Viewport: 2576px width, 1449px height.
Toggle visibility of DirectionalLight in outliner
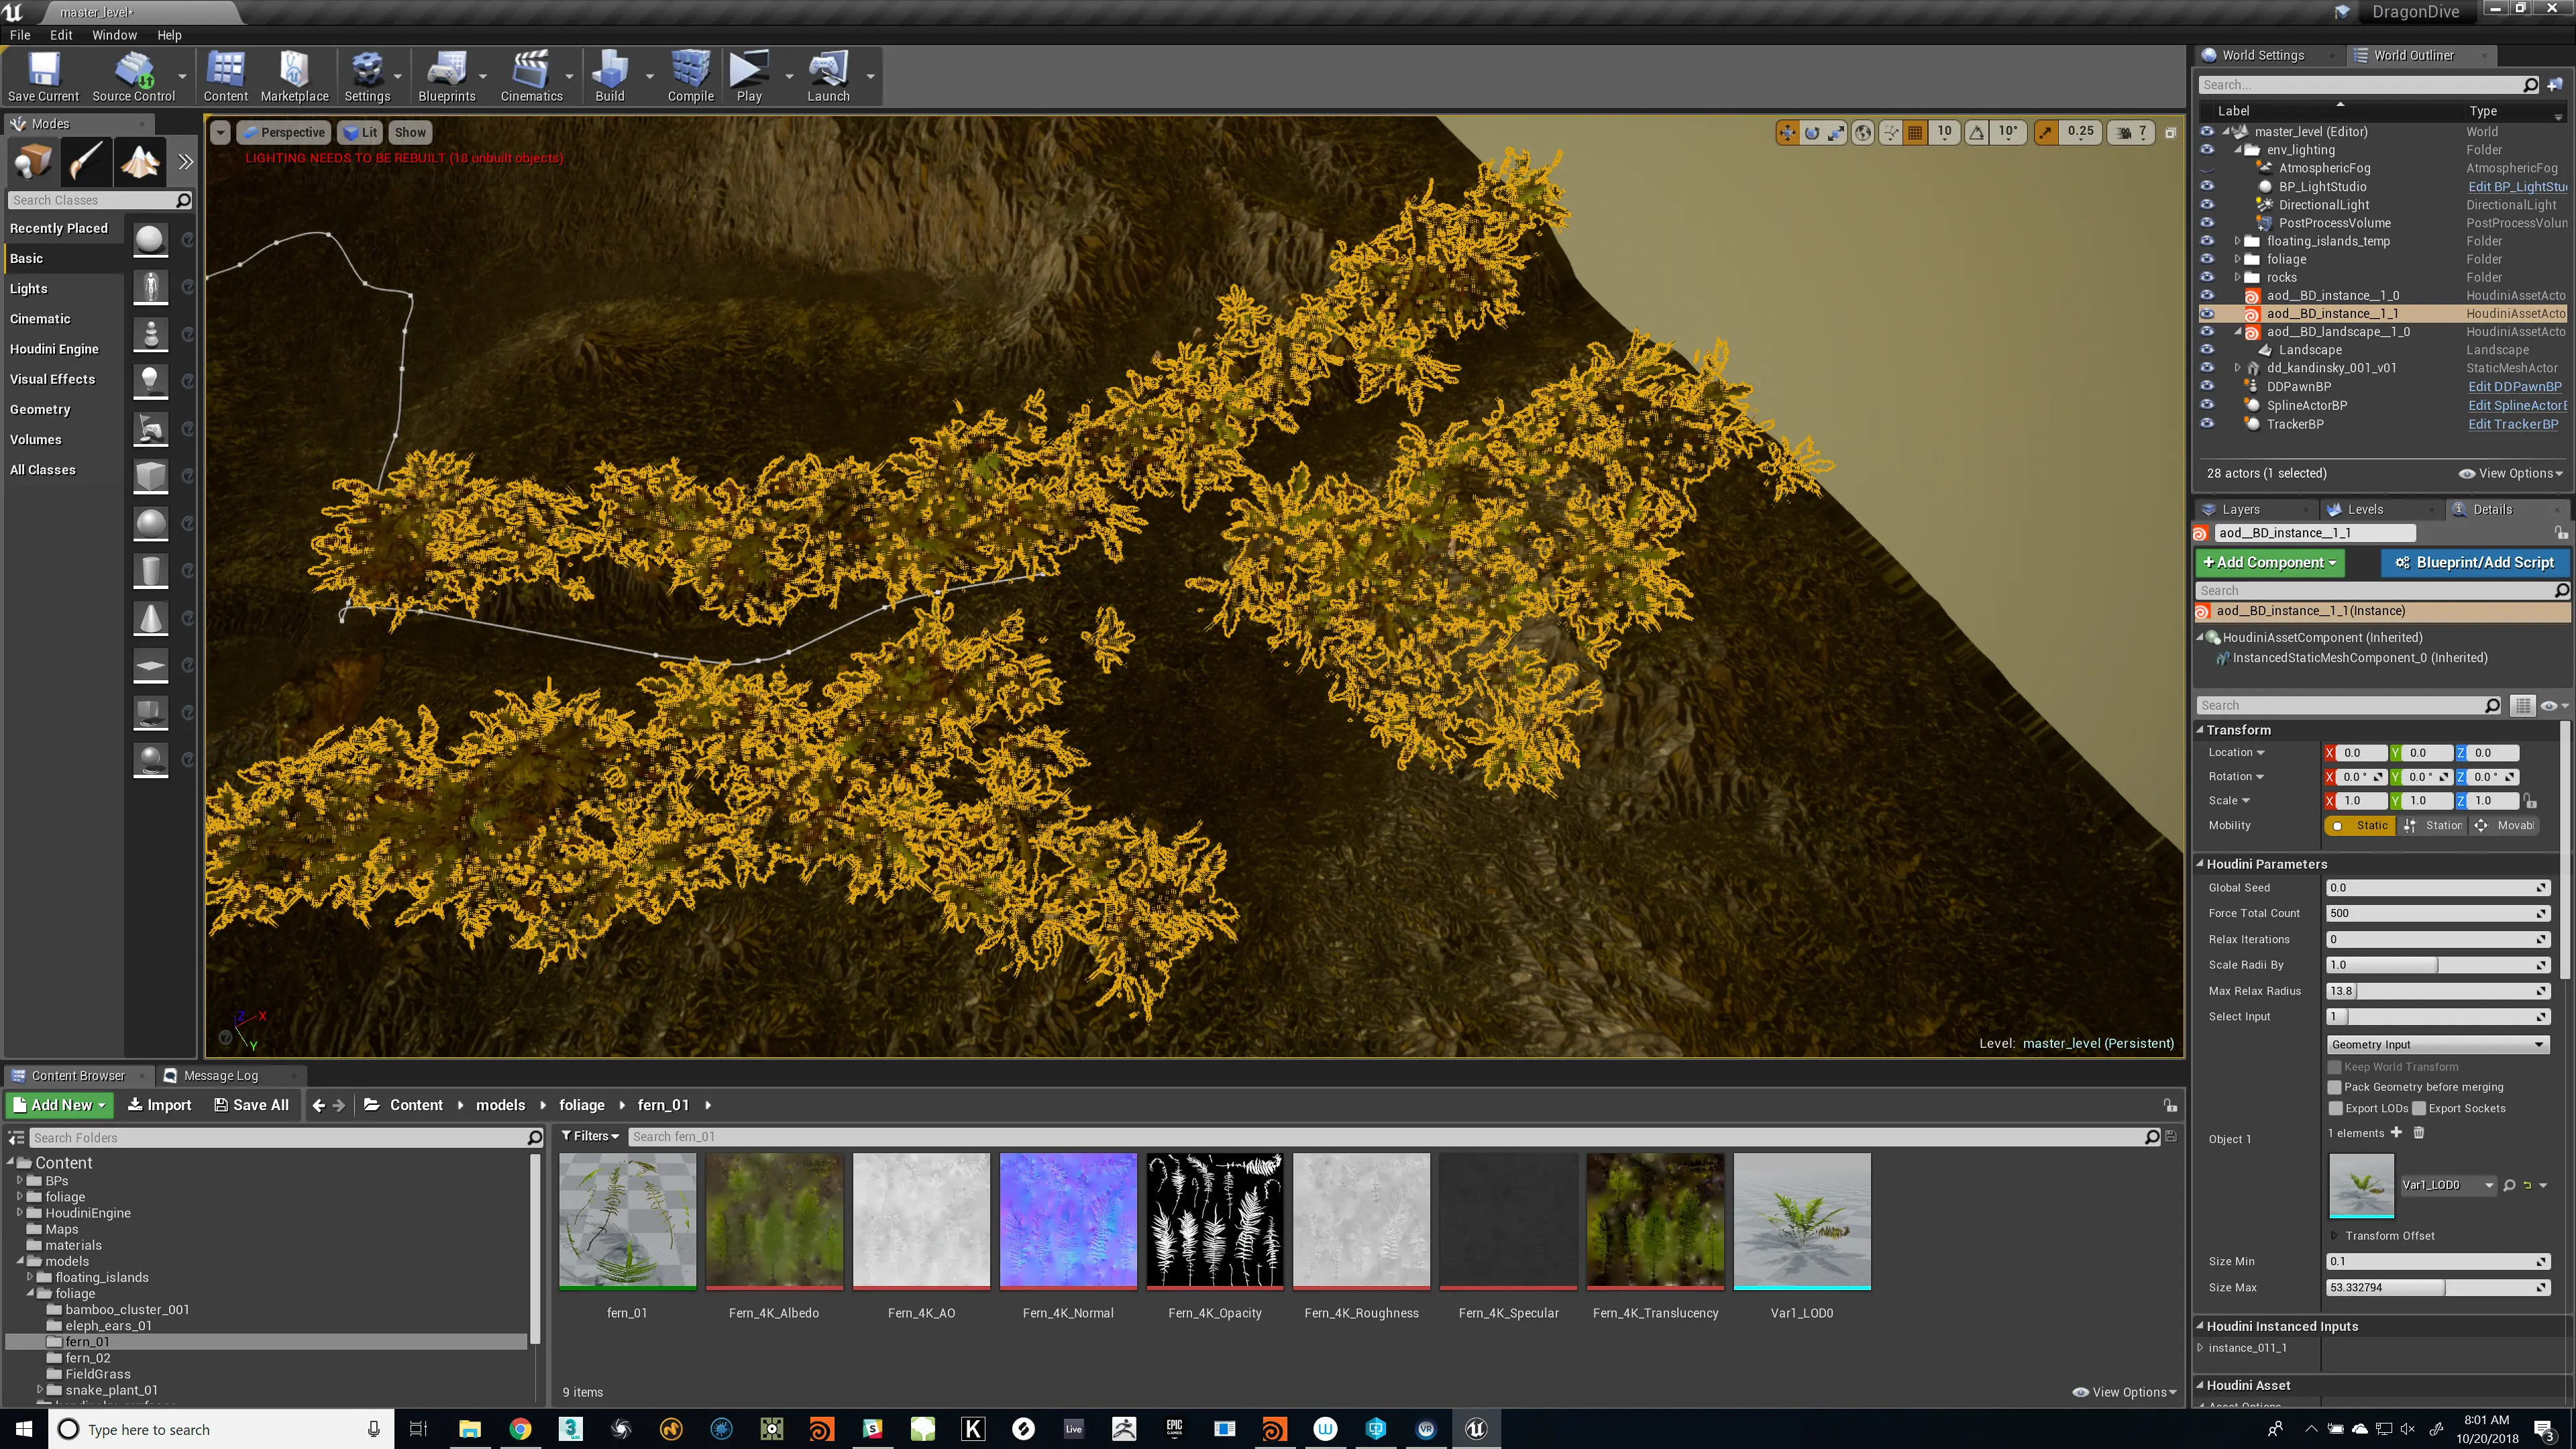point(2207,205)
